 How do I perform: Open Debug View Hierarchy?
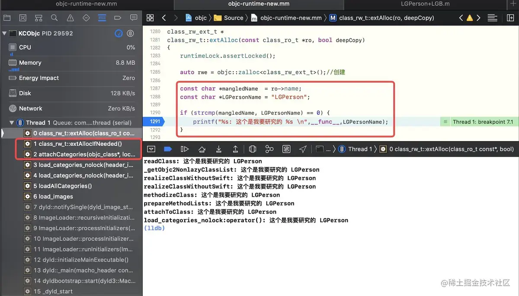[253, 149]
